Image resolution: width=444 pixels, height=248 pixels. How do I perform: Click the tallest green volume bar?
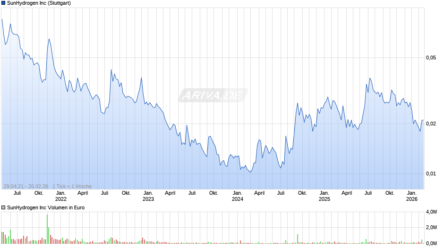(47, 229)
